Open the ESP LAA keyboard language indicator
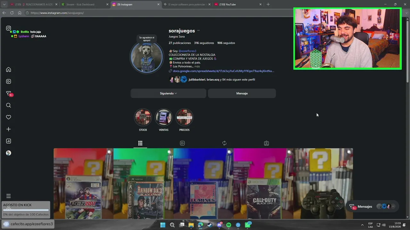The height and width of the screenshot is (230, 410). click(x=370, y=225)
